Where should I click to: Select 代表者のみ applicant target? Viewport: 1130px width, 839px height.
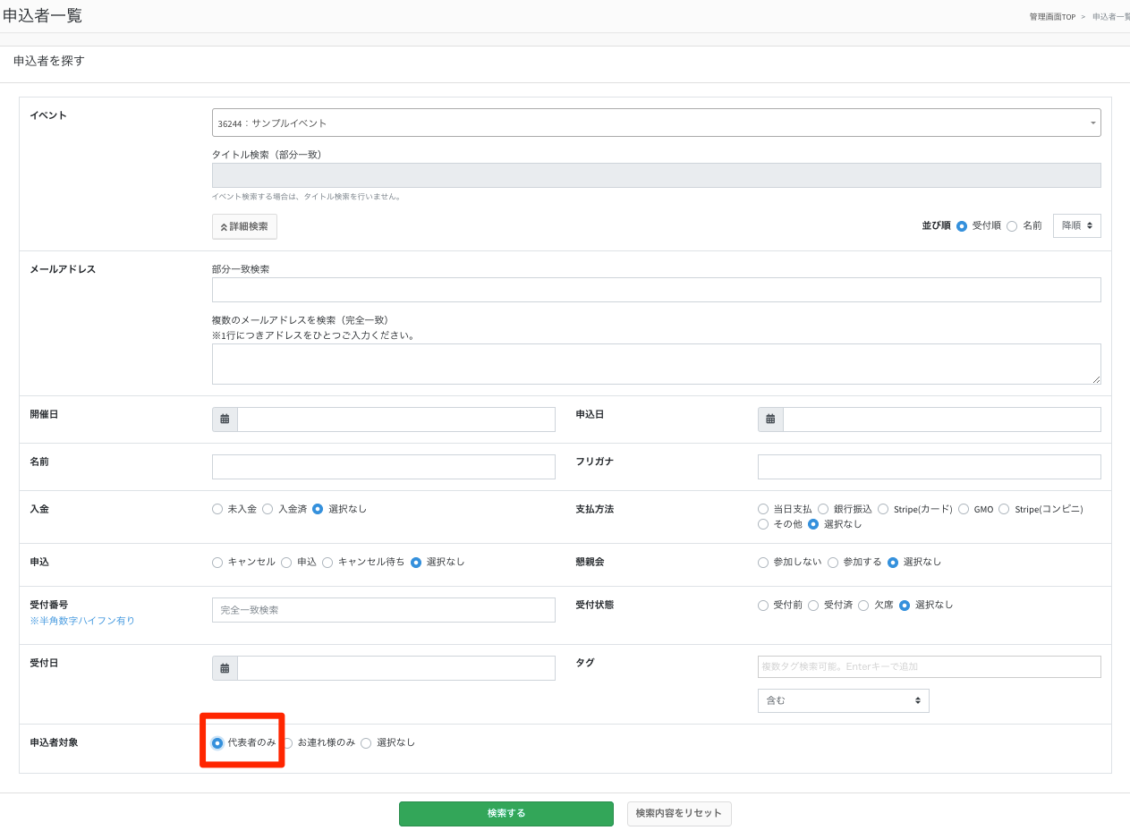217,743
